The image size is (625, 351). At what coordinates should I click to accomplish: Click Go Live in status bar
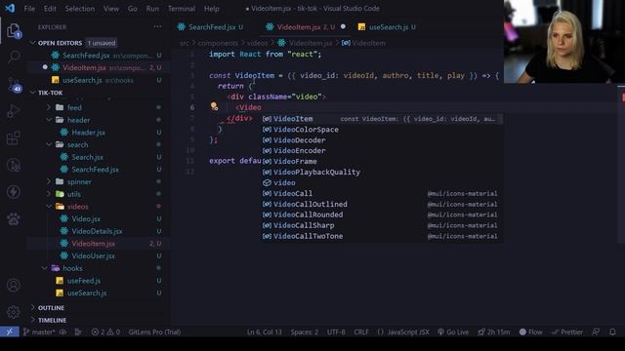[x=453, y=331]
